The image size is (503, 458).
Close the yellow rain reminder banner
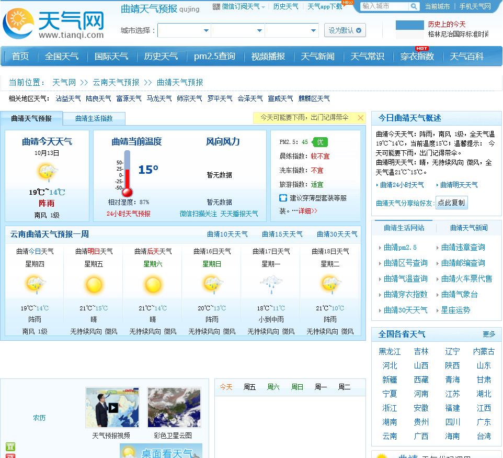click(x=360, y=118)
